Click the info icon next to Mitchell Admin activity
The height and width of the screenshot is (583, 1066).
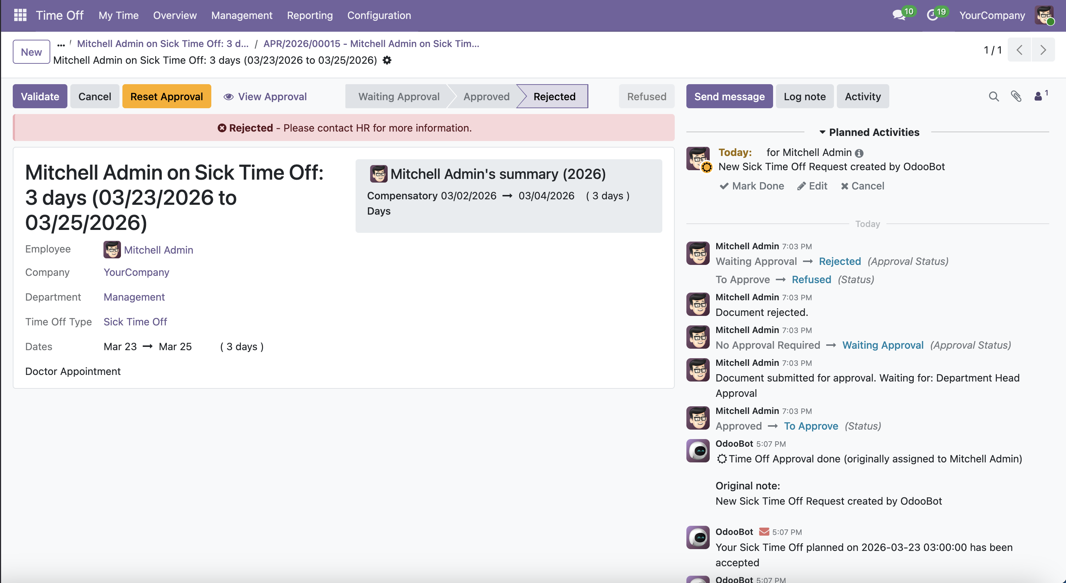pyautogui.click(x=859, y=153)
